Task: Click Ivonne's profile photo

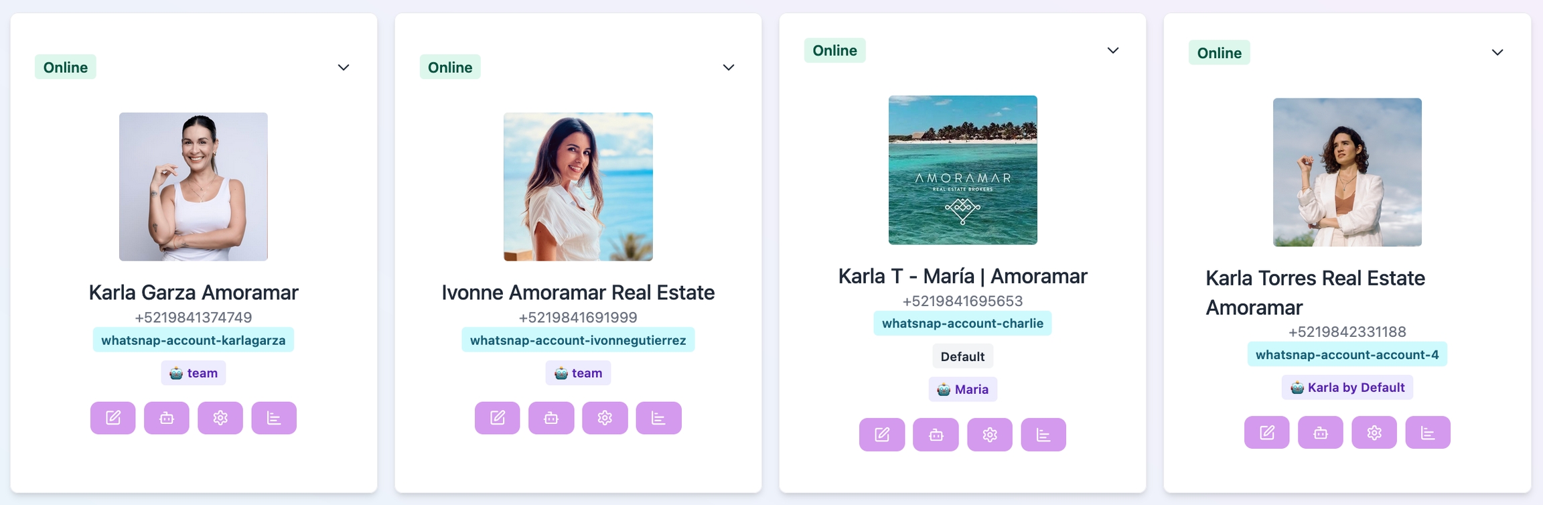Action: (x=578, y=187)
